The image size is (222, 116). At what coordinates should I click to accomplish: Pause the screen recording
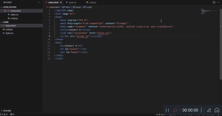(167, 110)
